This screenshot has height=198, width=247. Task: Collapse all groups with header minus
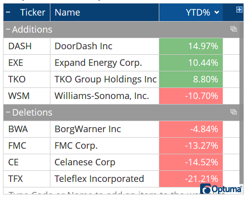(x=8, y=12)
